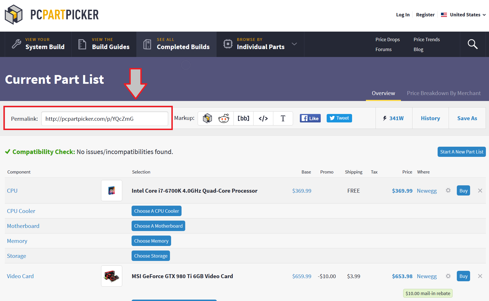
Task: Click the Facebook Like button
Action: [310, 118]
